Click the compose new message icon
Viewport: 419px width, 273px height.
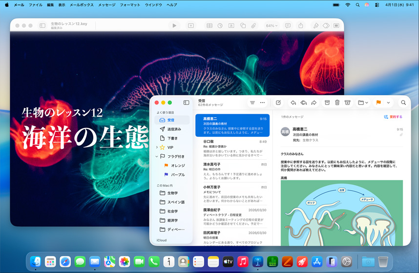tap(278, 103)
